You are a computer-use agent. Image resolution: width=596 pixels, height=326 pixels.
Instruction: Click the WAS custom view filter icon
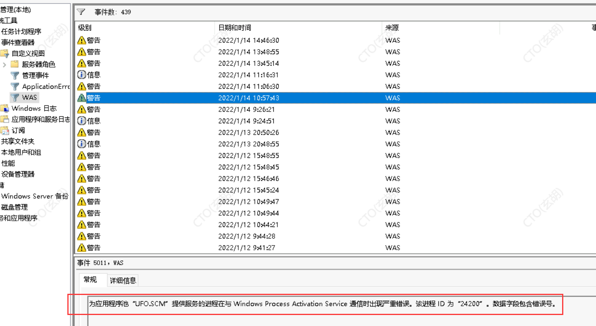point(15,97)
